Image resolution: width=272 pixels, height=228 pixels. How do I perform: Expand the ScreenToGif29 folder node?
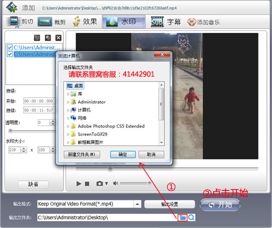pyautogui.click(x=68, y=134)
